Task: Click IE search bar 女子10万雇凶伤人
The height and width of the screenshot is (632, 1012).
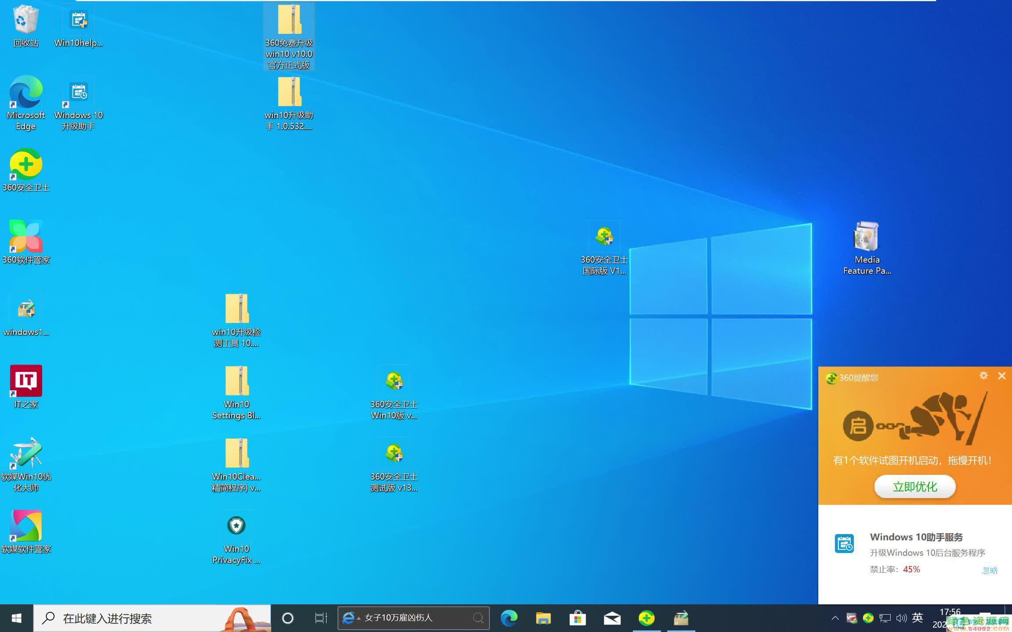Action: [x=413, y=618]
